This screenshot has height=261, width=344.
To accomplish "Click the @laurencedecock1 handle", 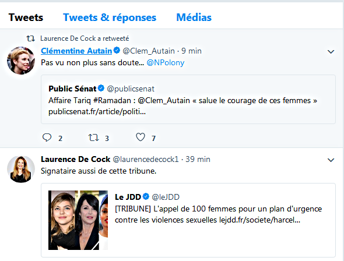I will click(146, 159).
